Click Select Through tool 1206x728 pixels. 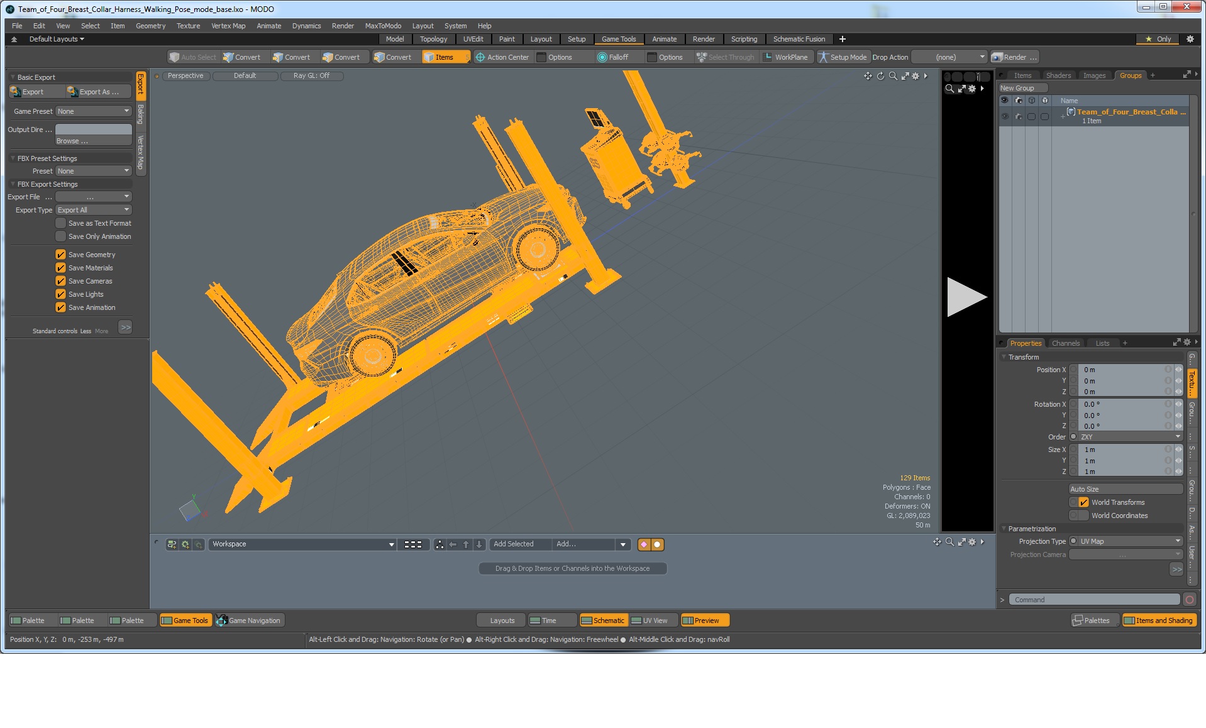[725, 57]
